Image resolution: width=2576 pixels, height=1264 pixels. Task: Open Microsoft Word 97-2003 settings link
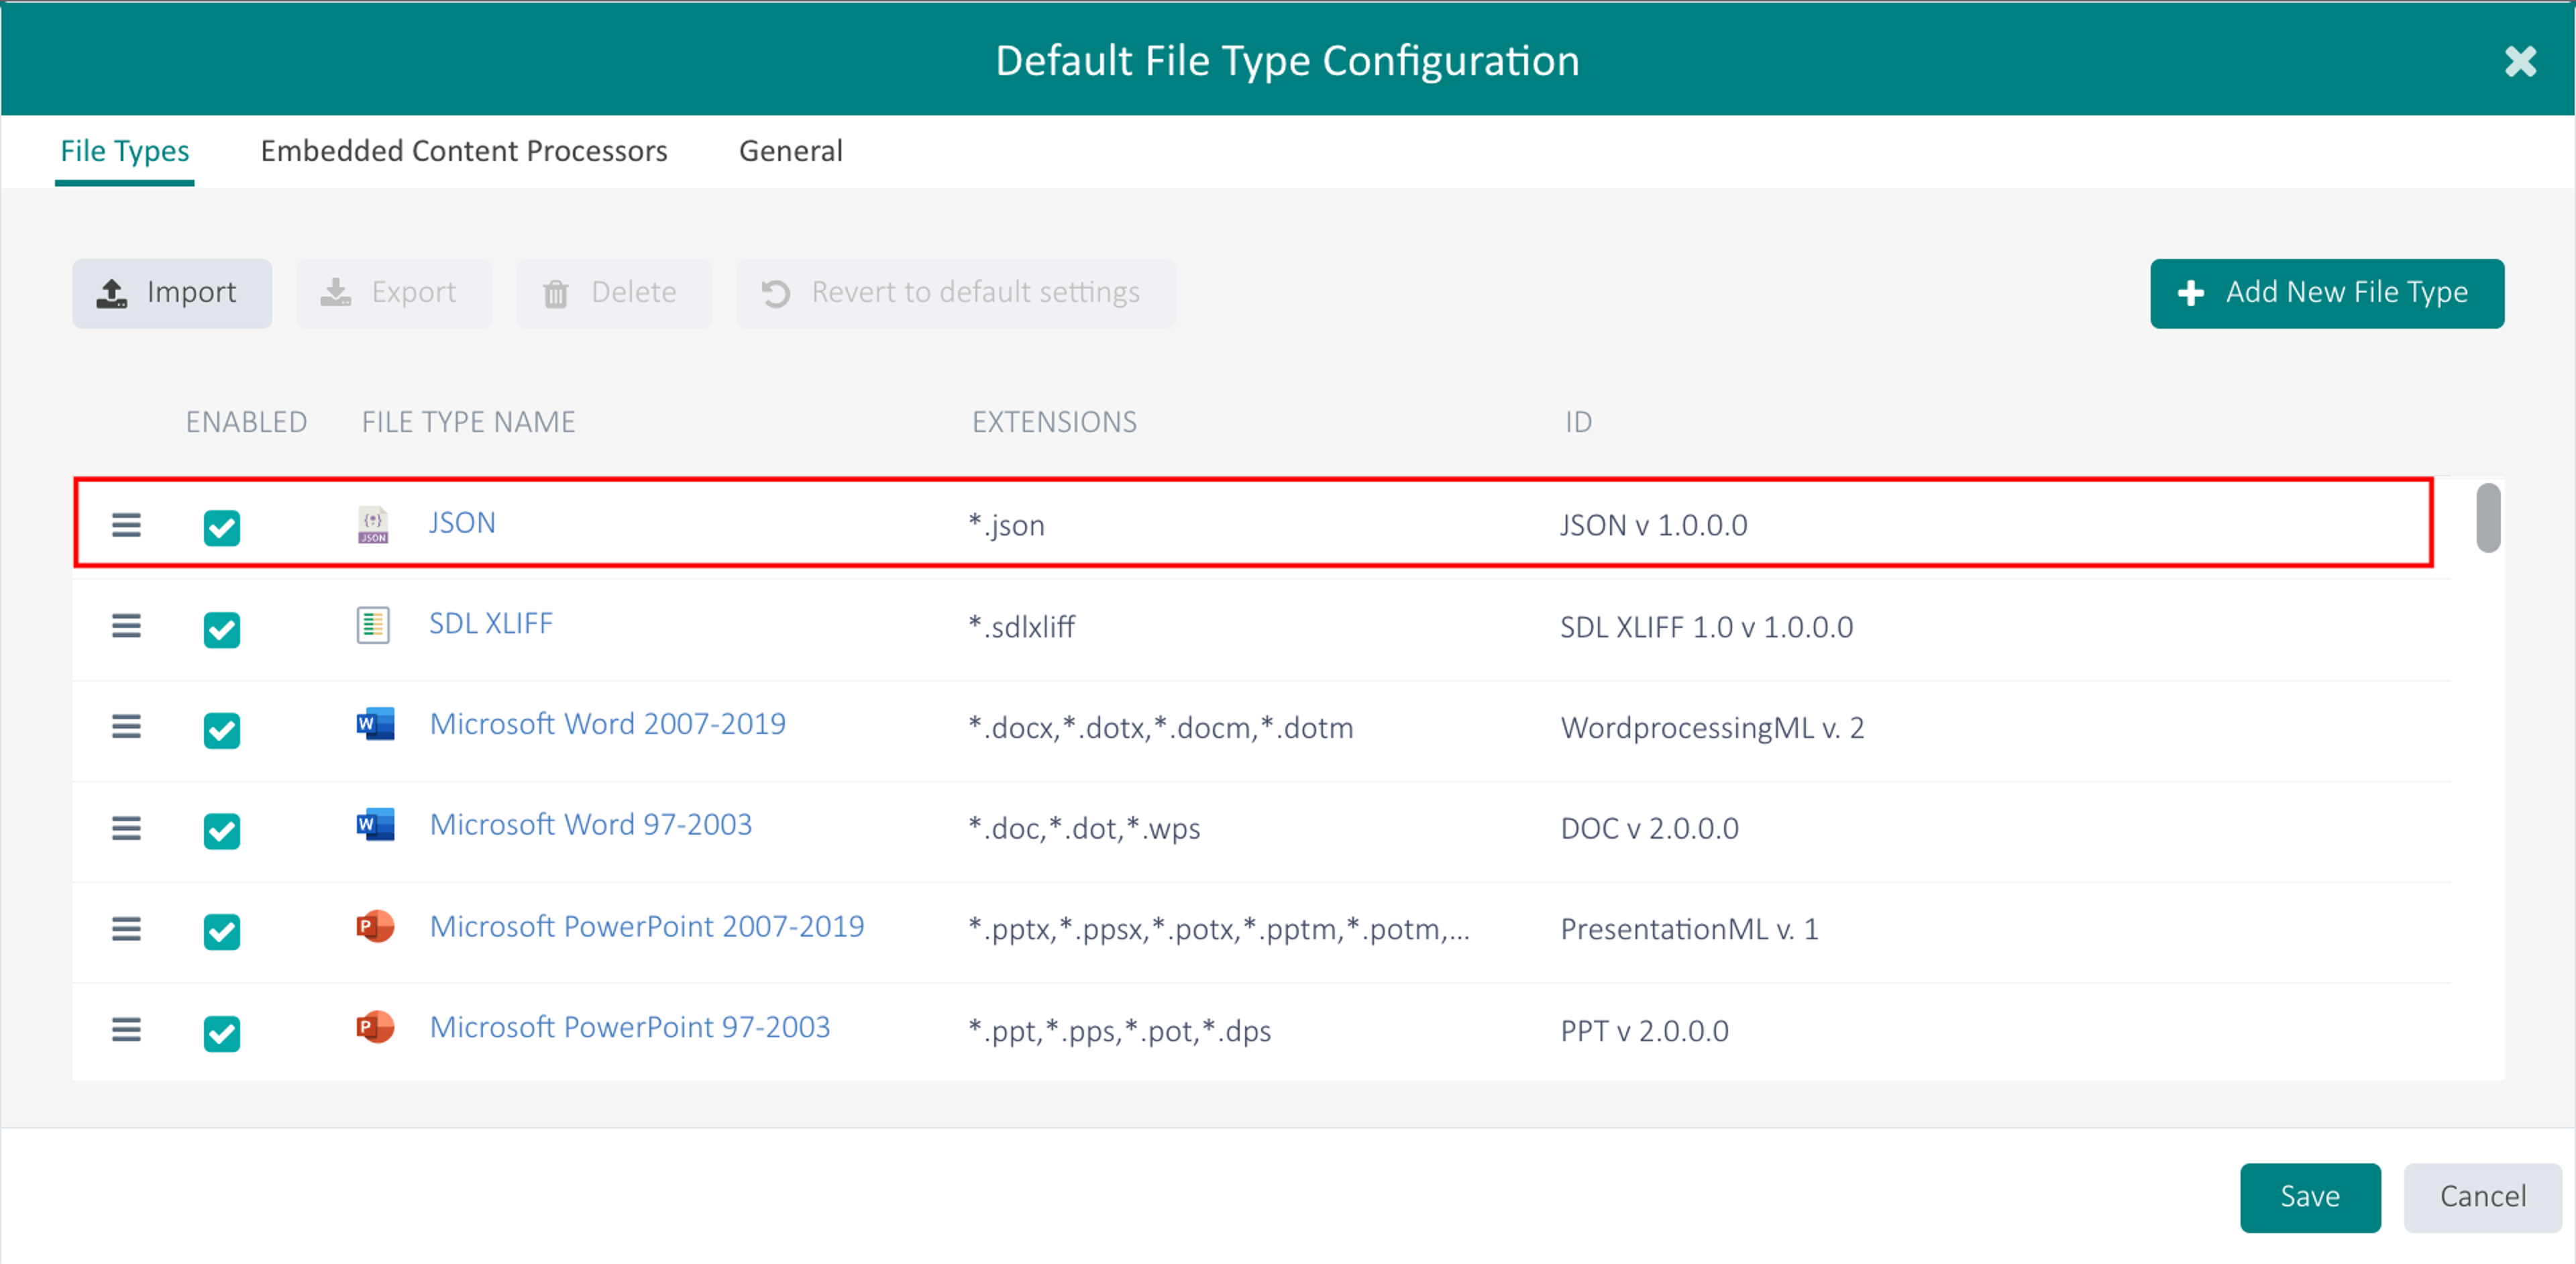click(x=590, y=825)
